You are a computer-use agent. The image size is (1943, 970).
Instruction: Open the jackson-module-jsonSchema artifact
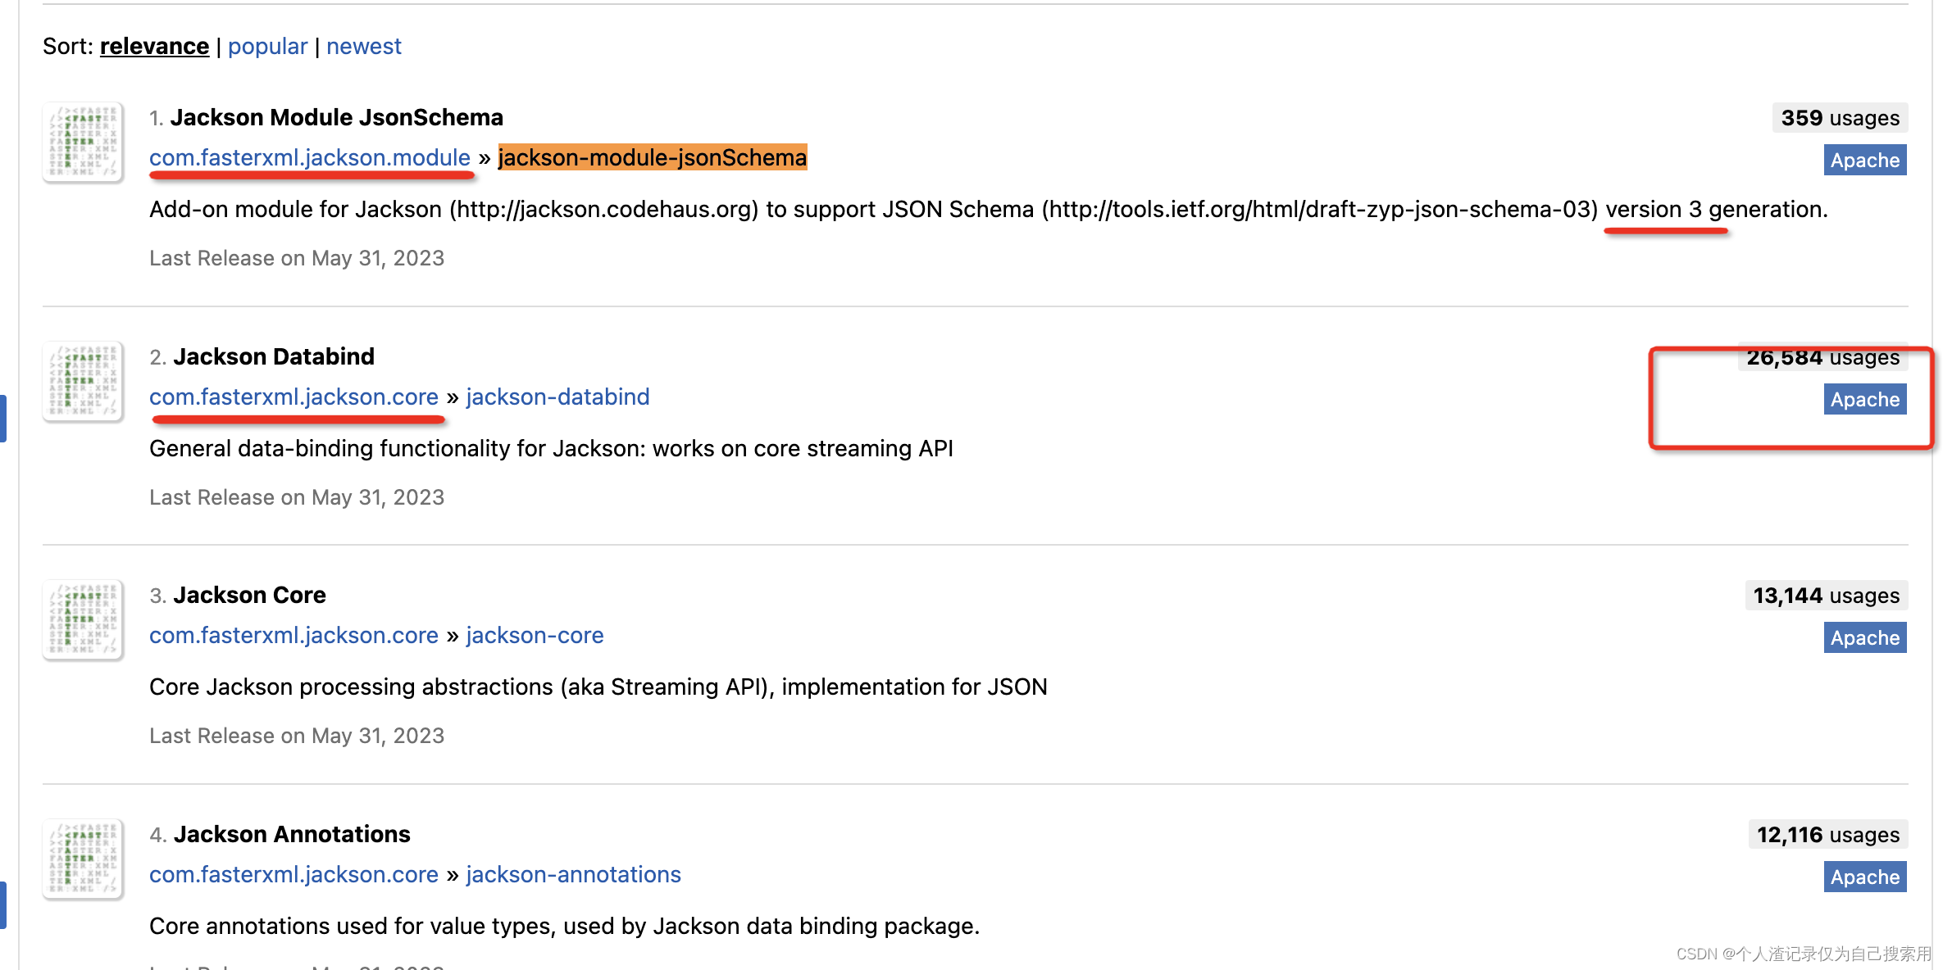click(652, 157)
